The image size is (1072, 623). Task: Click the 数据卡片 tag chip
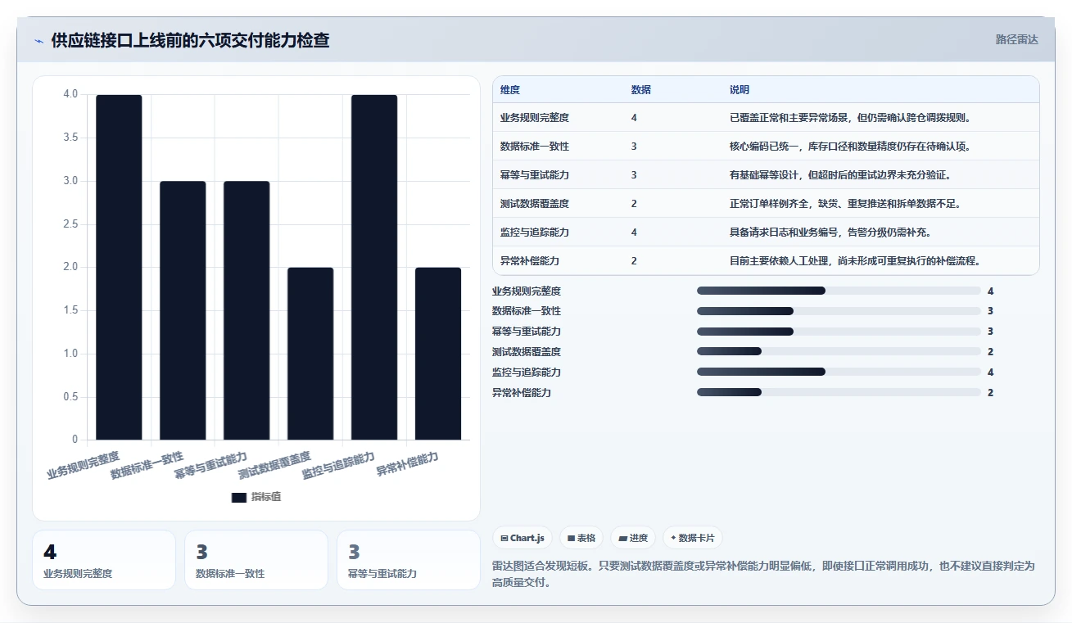pyautogui.click(x=693, y=538)
